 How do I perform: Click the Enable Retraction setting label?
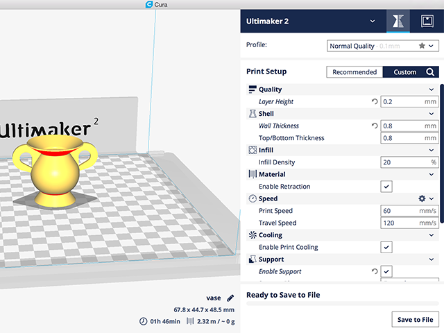tap(284, 187)
